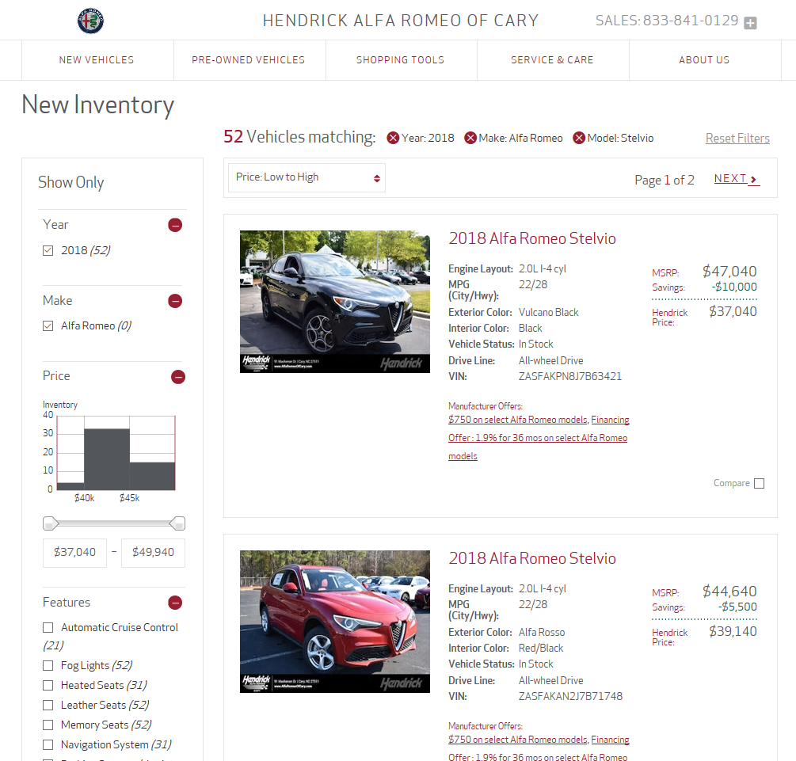Click the Reset Filters link
This screenshot has width=796, height=761.
pyautogui.click(x=737, y=138)
